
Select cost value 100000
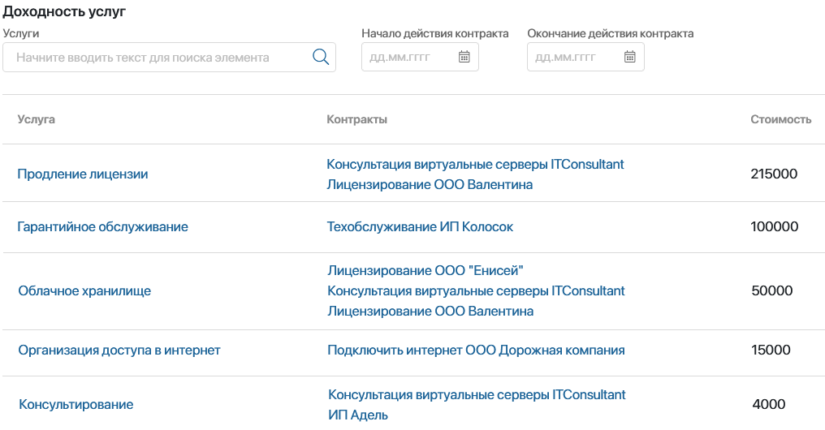pos(775,226)
